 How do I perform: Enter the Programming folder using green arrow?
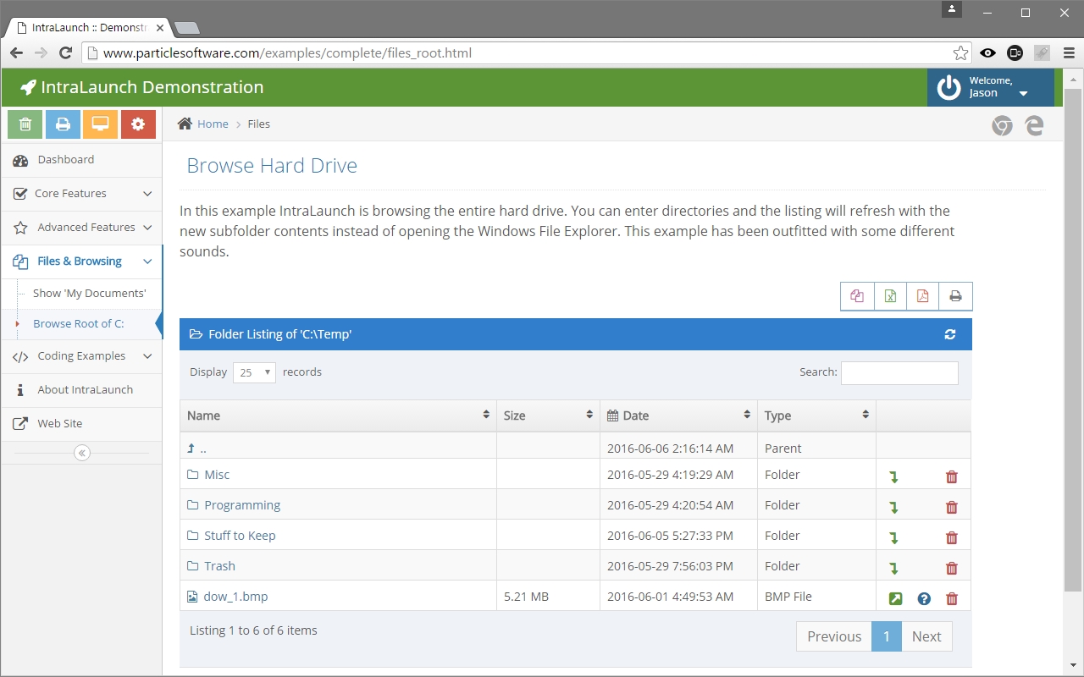click(893, 508)
